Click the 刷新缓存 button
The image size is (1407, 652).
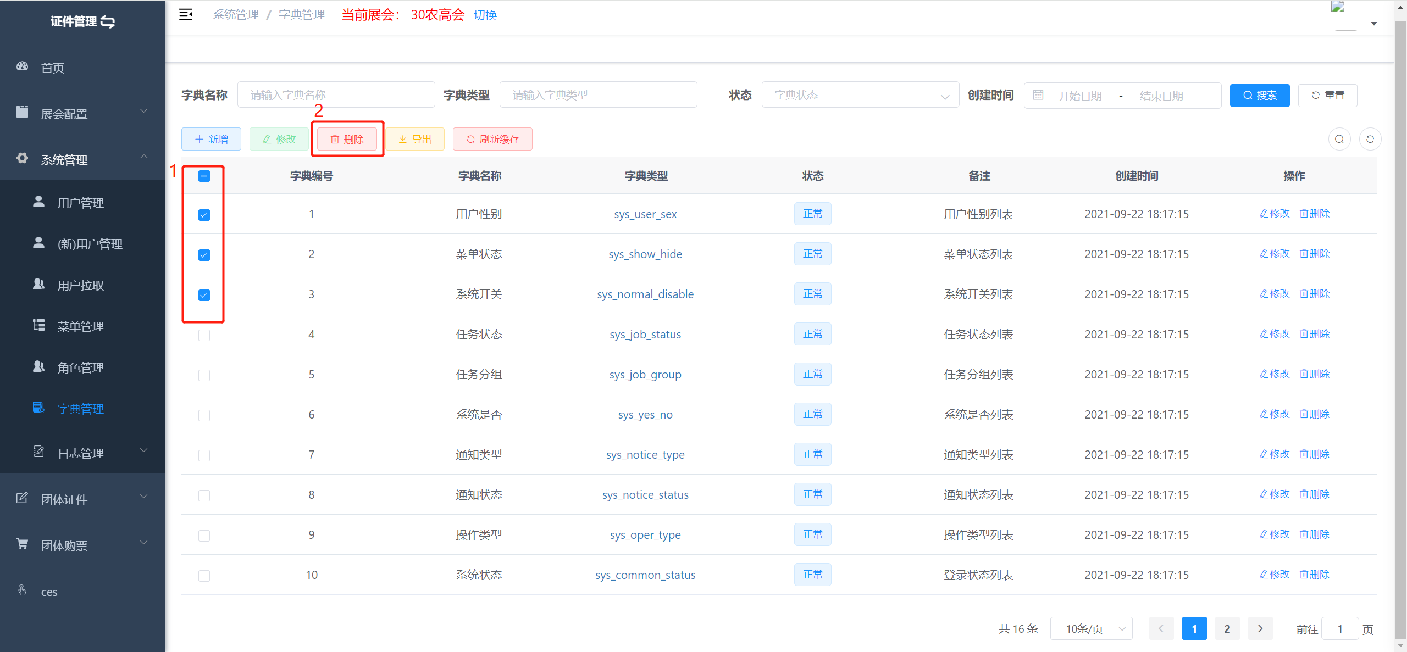[492, 139]
